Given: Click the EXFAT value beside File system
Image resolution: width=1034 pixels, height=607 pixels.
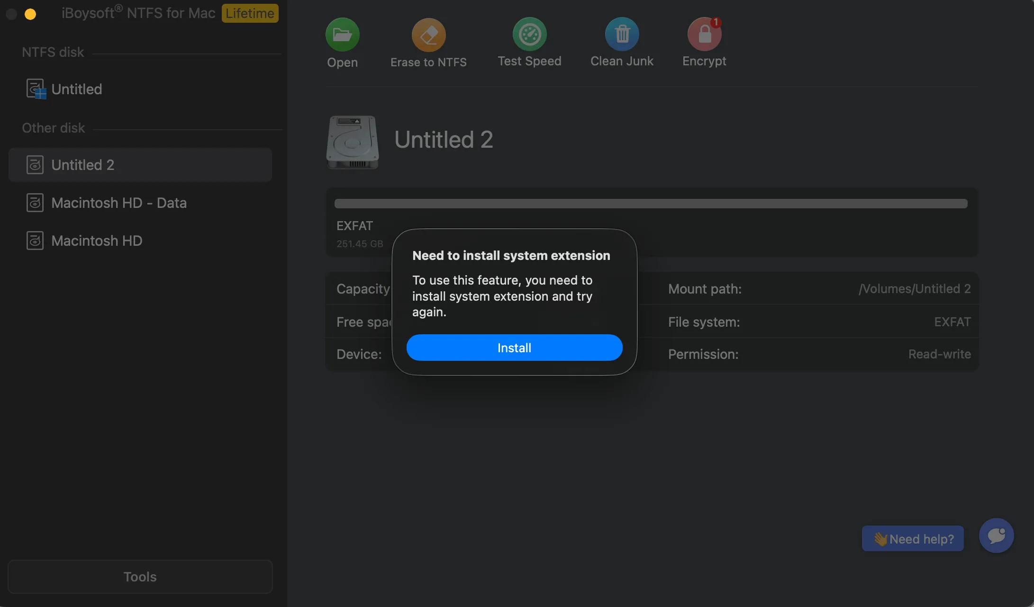Looking at the screenshot, I should [952, 322].
